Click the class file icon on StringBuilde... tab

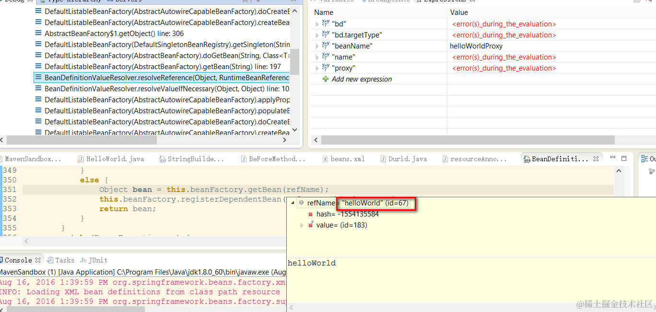162,159
